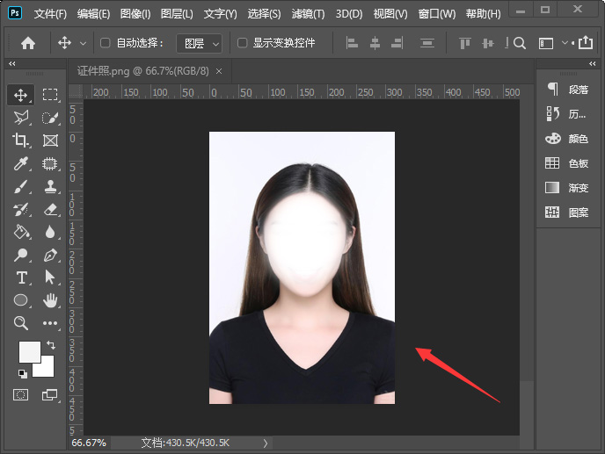Select the Pen tool
Image resolution: width=605 pixels, height=454 pixels.
(x=50, y=255)
